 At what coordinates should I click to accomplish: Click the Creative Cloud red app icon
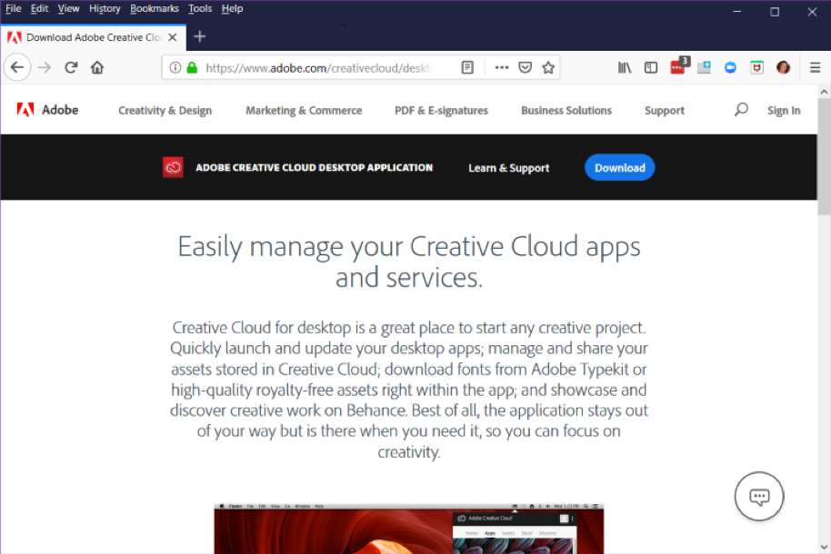(173, 167)
